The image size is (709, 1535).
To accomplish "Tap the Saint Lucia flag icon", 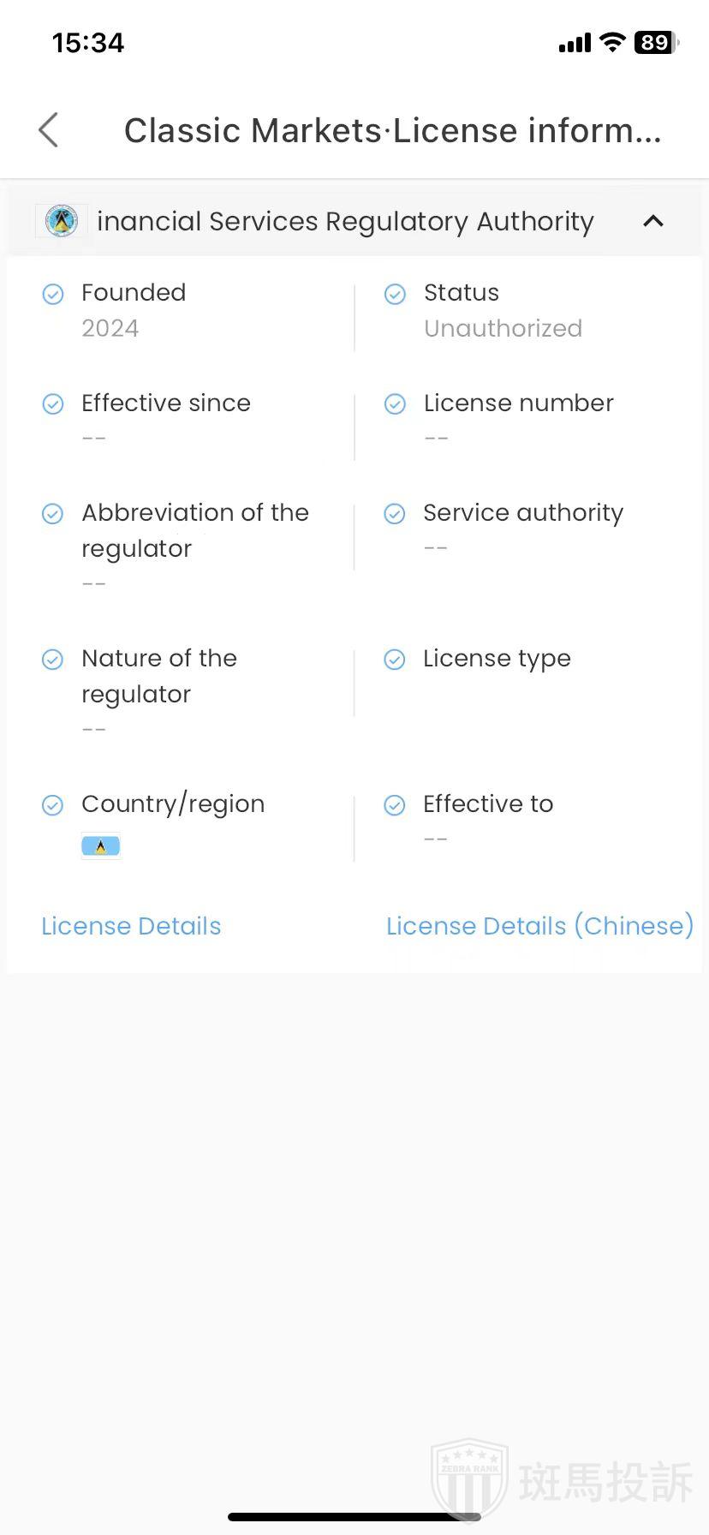I will pyautogui.click(x=101, y=846).
